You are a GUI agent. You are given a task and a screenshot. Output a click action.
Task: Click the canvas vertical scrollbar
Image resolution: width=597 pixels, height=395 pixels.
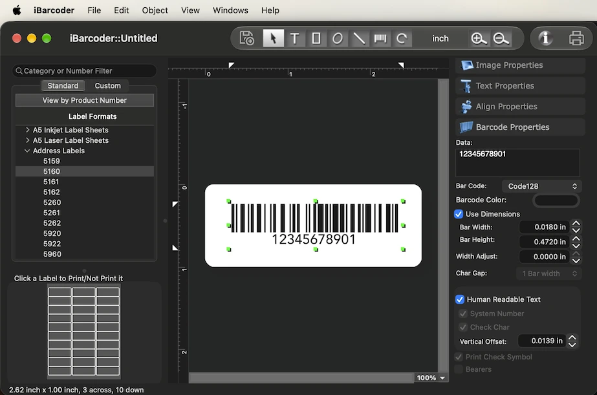coord(443,225)
